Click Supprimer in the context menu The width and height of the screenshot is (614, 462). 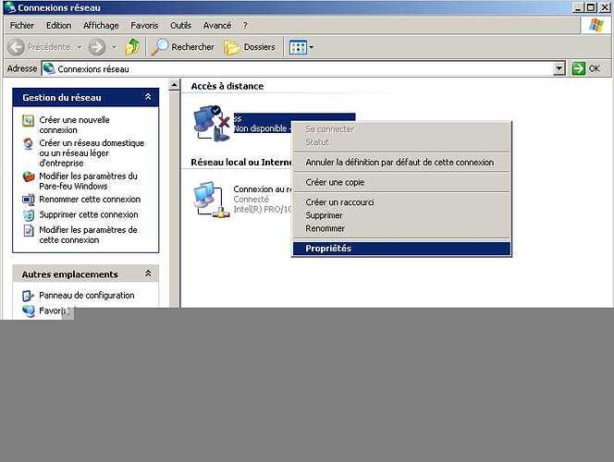[325, 215]
